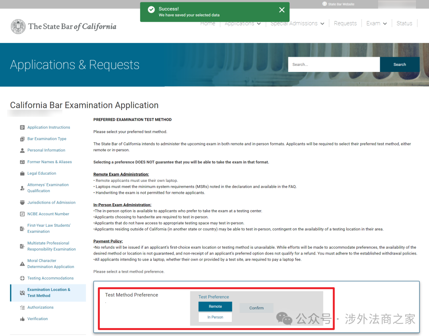429x336 pixels.
Task: Dismiss the Success notification banner
Action: tap(282, 10)
